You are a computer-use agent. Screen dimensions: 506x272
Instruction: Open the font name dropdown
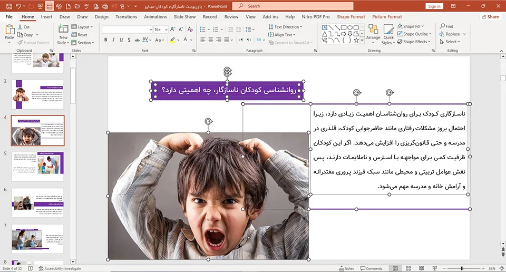pos(151,30)
